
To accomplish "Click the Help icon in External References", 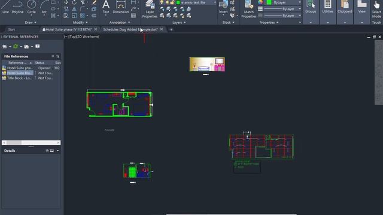I will click(37, 47).
